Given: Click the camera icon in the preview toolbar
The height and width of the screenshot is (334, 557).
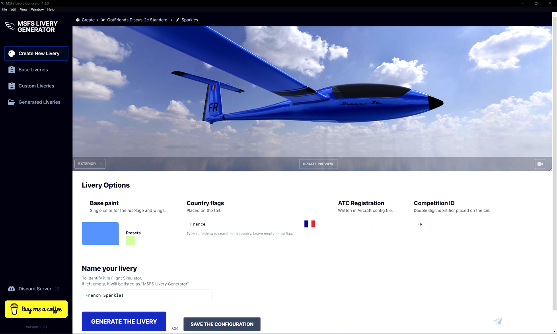Looking at the screenshot, I should coord(540,163).
